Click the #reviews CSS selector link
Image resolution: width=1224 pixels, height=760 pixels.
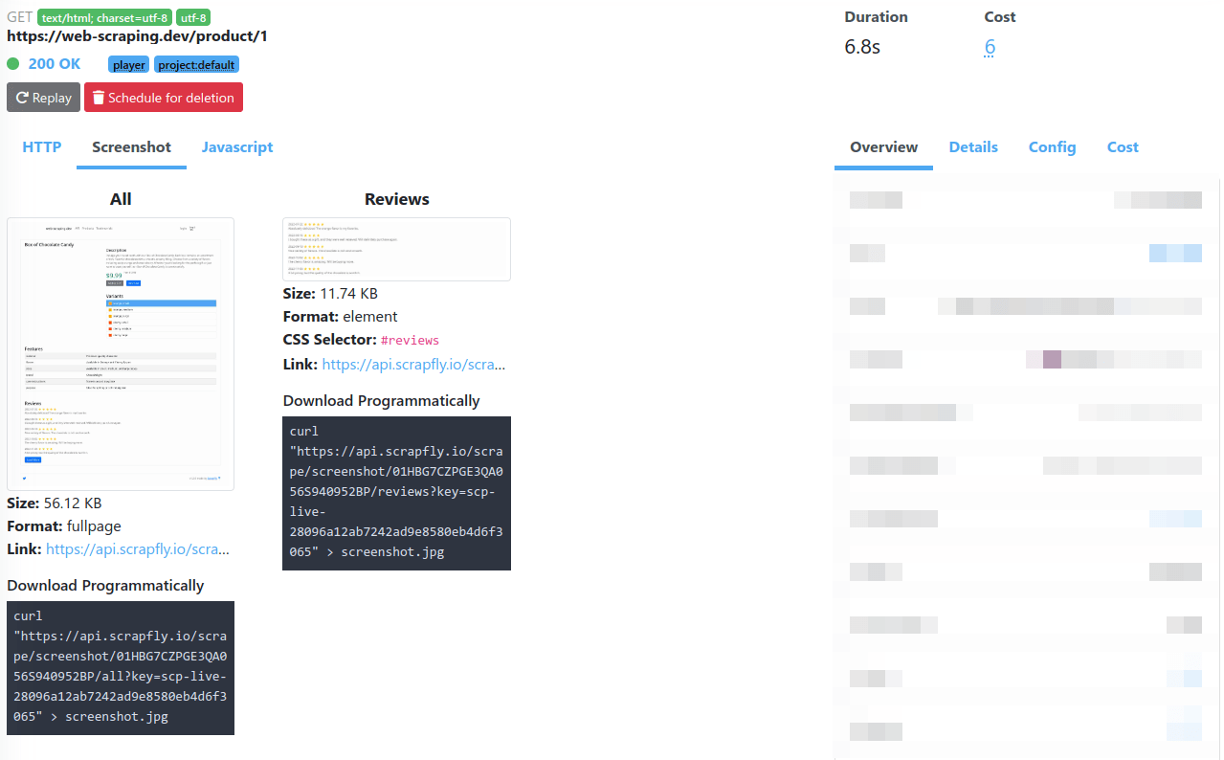[x=410, y=340]
